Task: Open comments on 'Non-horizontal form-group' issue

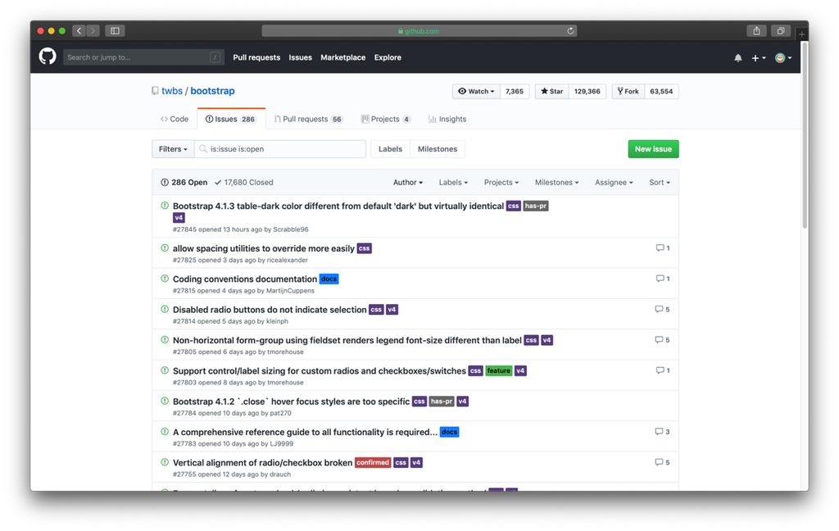Action: click(662, 339)
